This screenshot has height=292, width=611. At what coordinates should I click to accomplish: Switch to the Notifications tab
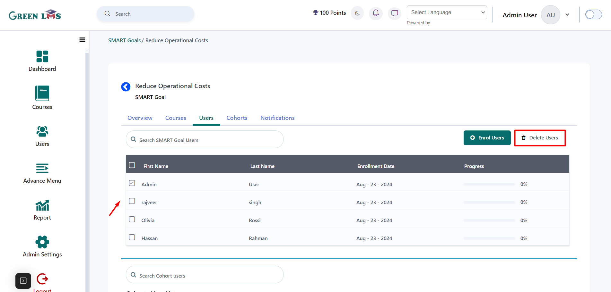pyautogui.click(x=277, y=118)
